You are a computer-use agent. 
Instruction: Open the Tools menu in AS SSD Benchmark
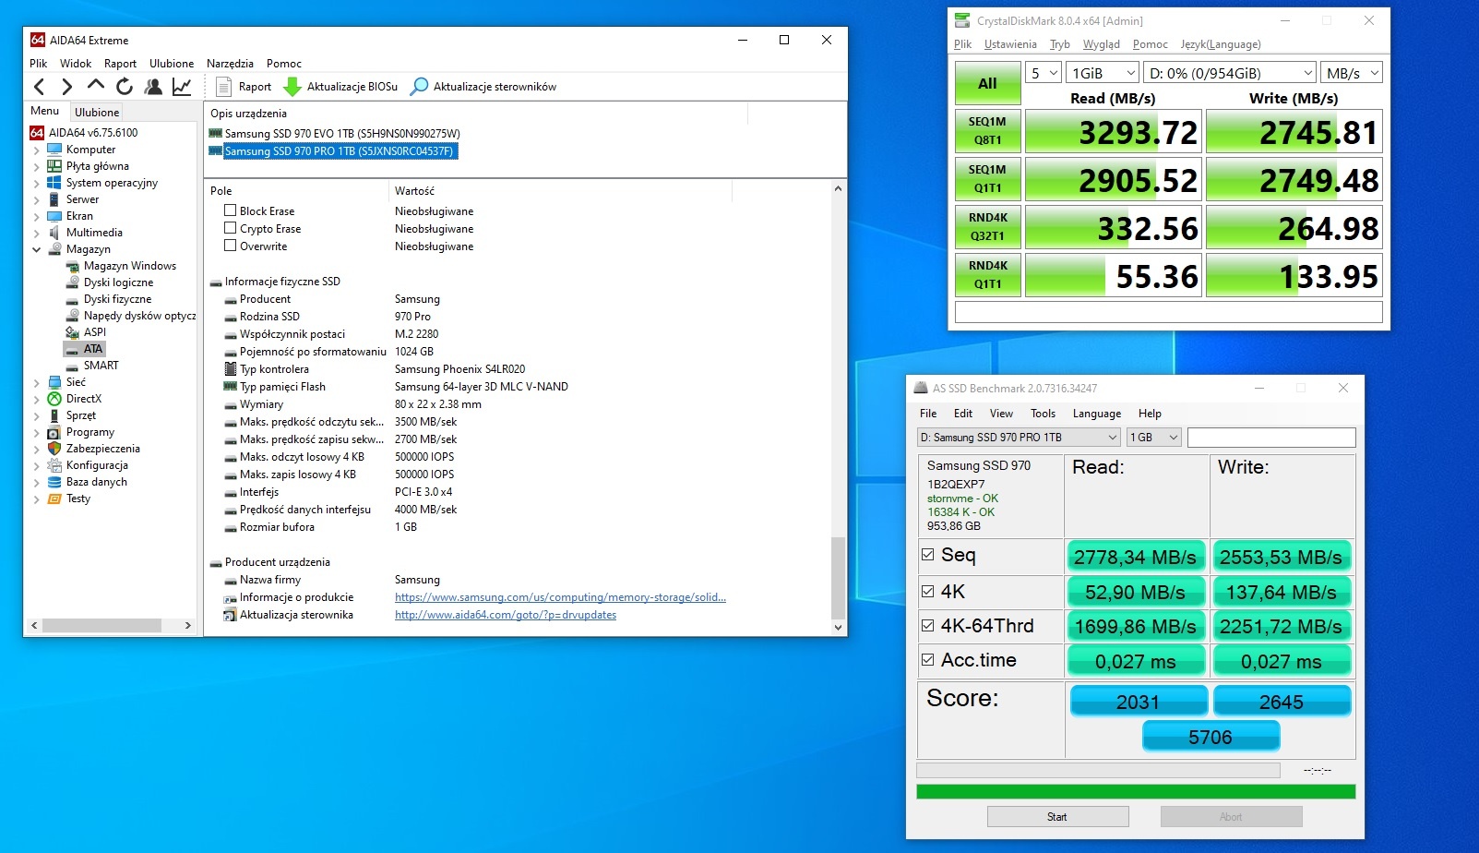(x=1043, y=414)
